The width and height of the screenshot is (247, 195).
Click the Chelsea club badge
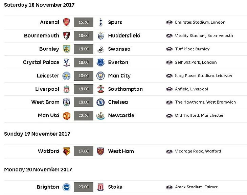coord(100,102)
